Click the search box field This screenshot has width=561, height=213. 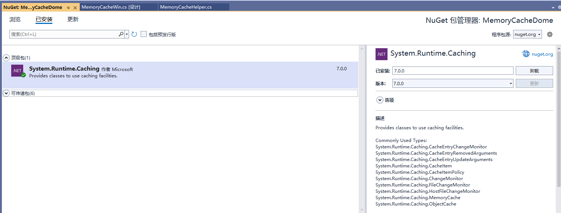click(64, 34)
